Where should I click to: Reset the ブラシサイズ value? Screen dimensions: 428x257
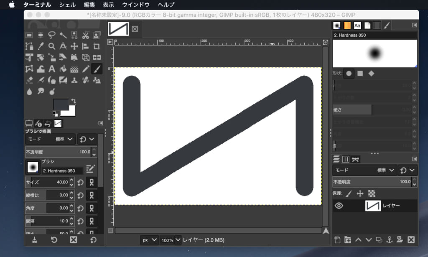pos(80,182)
